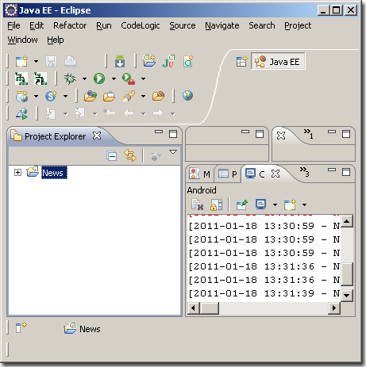The height and width of the screenshot is (367, 366).
Task: Click the Save disk icon
Action: tap(51, 62)
